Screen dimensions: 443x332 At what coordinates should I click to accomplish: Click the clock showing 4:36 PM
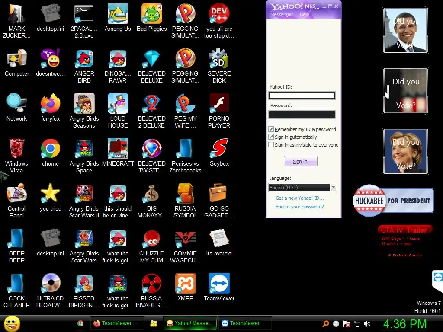(405, 324)
